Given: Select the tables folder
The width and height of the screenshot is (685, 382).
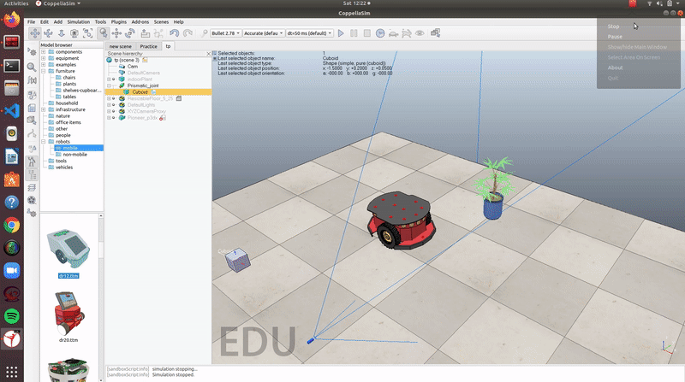Looking at the screenshot, I should pos(69,97).
